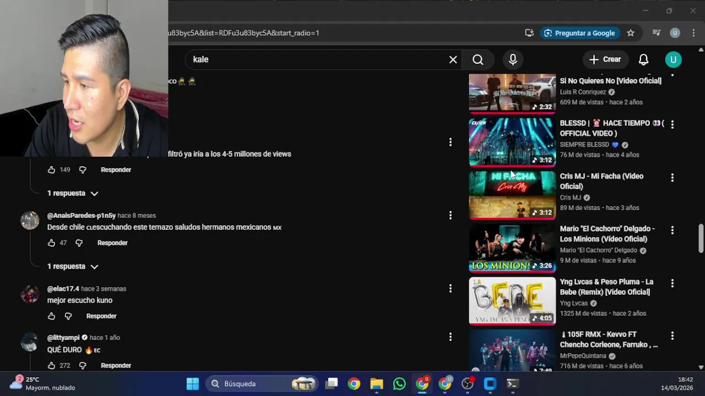The width and height of the screenshot is (705, 396).
Task: Open options for AnaisParedes comment
Action: [x=450, y=215]
